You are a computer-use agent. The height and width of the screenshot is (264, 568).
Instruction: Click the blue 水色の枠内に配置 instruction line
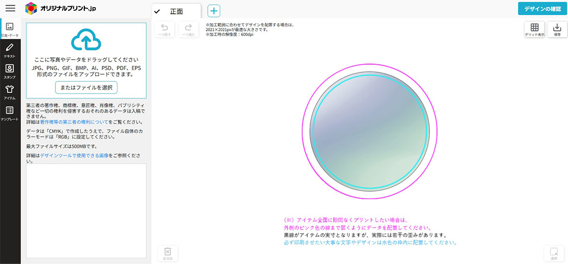tap(370, 242)
